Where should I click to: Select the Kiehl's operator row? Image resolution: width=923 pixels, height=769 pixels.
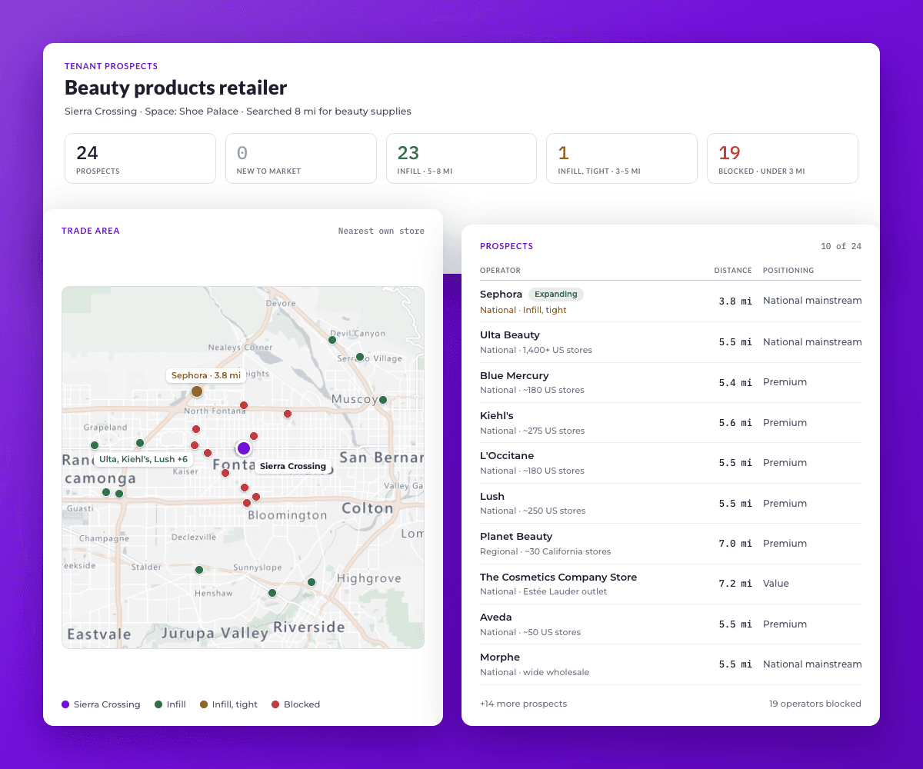[671, 422]
